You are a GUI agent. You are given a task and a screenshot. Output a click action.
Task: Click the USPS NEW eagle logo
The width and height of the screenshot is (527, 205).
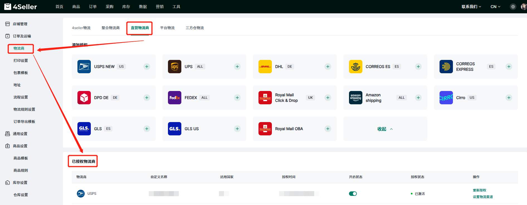coord(84,67)
